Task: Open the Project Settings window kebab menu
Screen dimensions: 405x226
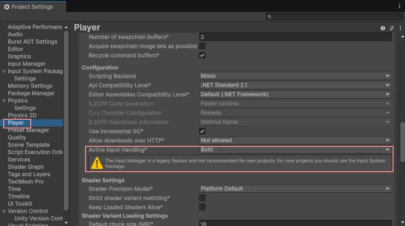Action: tap(399, 6)
